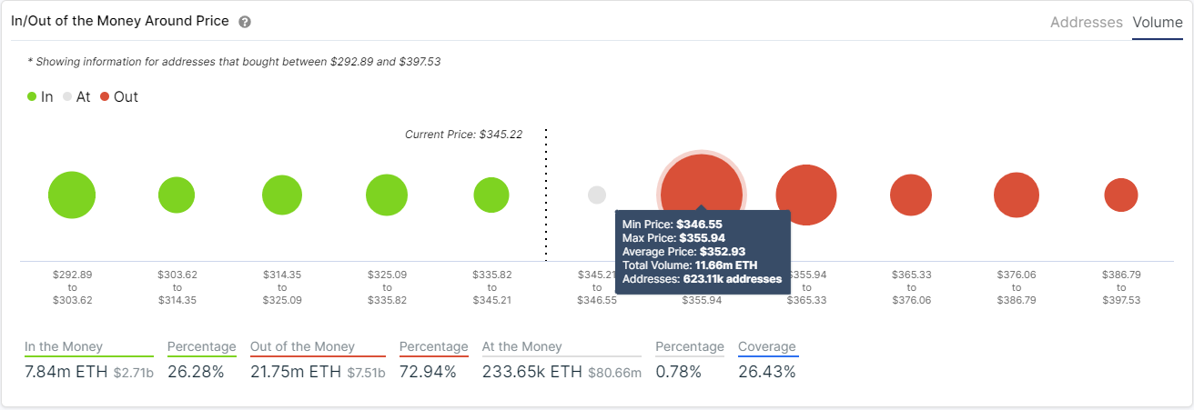1194x410 pixels.
Task: Click the red bubble above $376.06 to $386.79
Action: (1017, 195)
